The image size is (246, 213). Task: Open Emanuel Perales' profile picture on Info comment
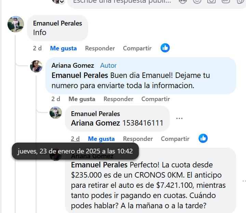pos(16,24)
